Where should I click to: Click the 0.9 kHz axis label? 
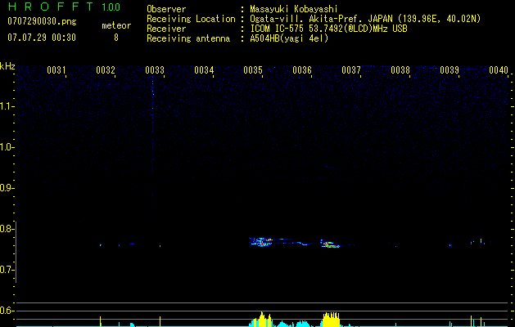(x=7, y=188)
